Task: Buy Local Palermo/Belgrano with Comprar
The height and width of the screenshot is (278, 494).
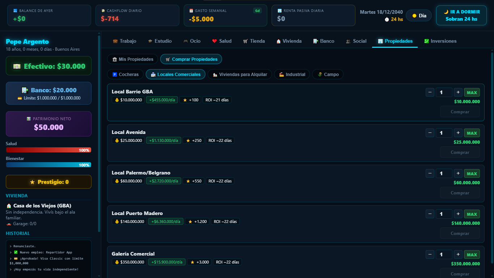Action: click(460, 193)
